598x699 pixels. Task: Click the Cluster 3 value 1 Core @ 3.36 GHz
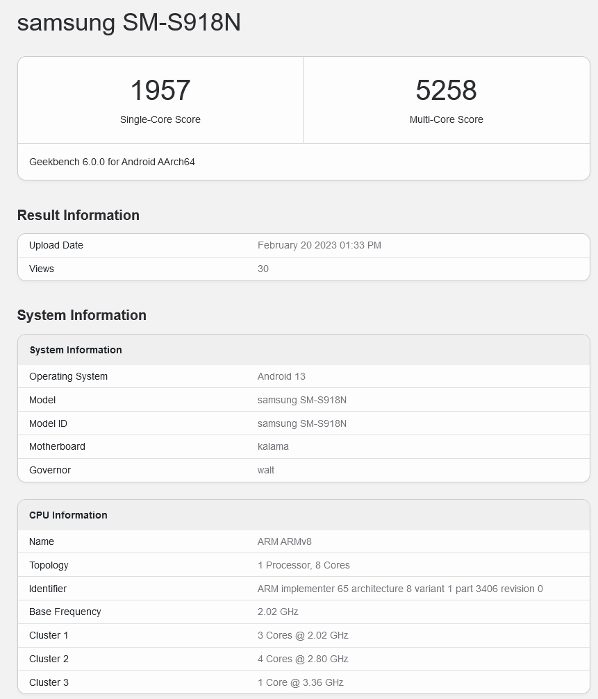click(300, 682)
